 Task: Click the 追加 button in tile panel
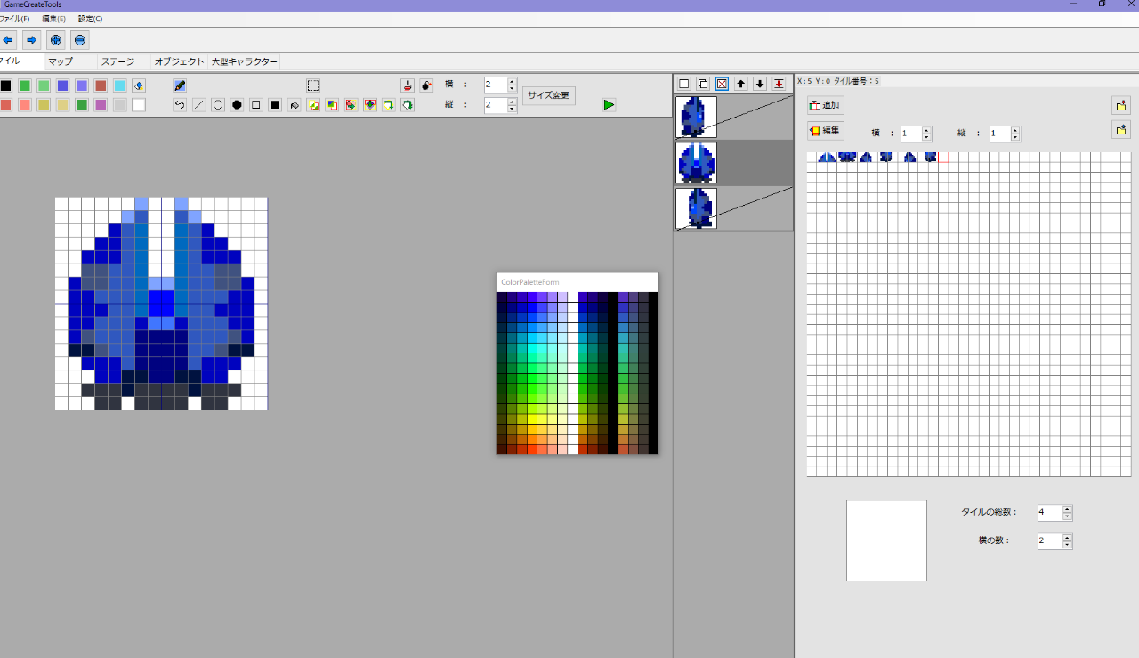click(x=825, y=105)
